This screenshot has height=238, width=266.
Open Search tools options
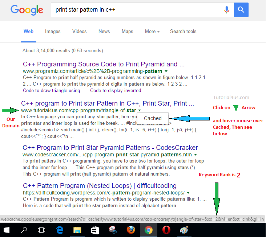(x=183, y=31)
